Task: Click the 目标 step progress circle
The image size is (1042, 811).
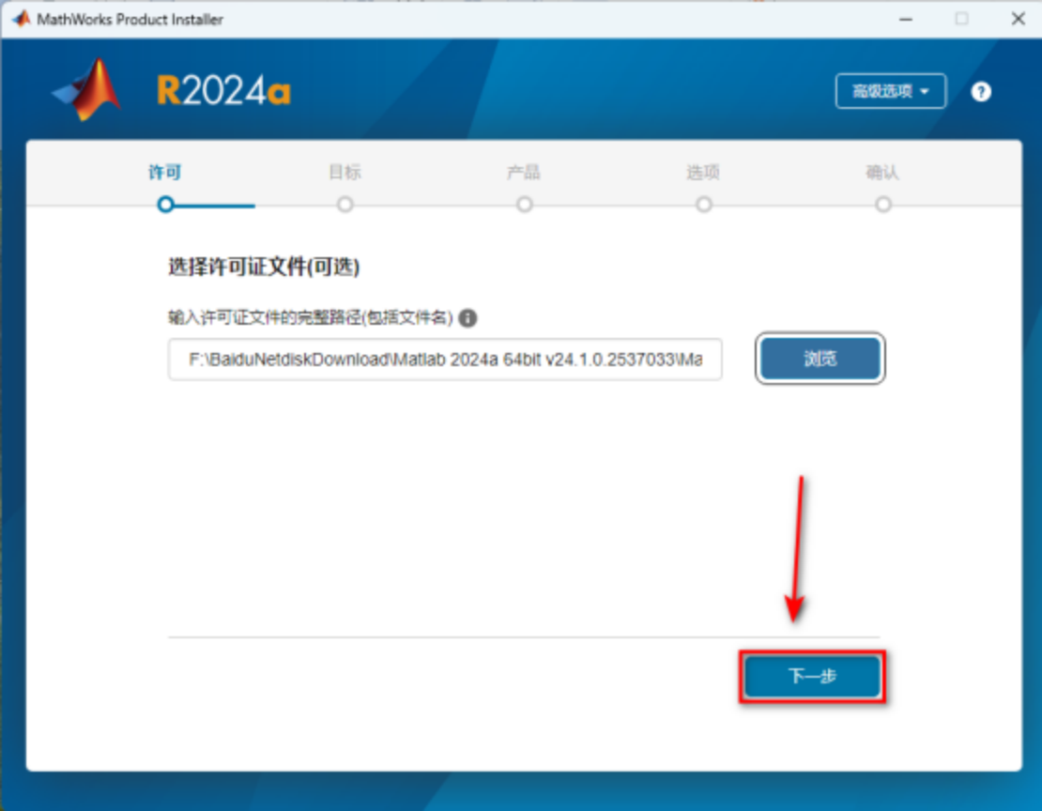Action: [x=345, y=204]
